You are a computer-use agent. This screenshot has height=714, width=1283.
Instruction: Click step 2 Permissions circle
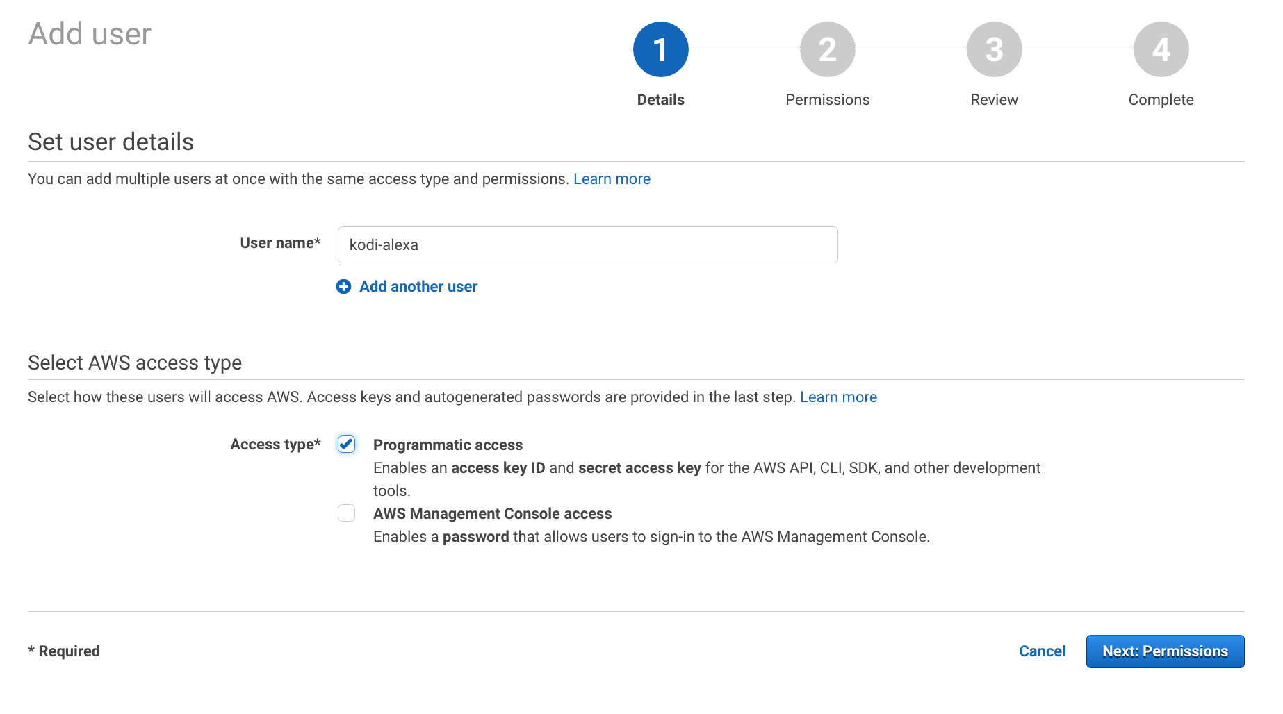827,49
